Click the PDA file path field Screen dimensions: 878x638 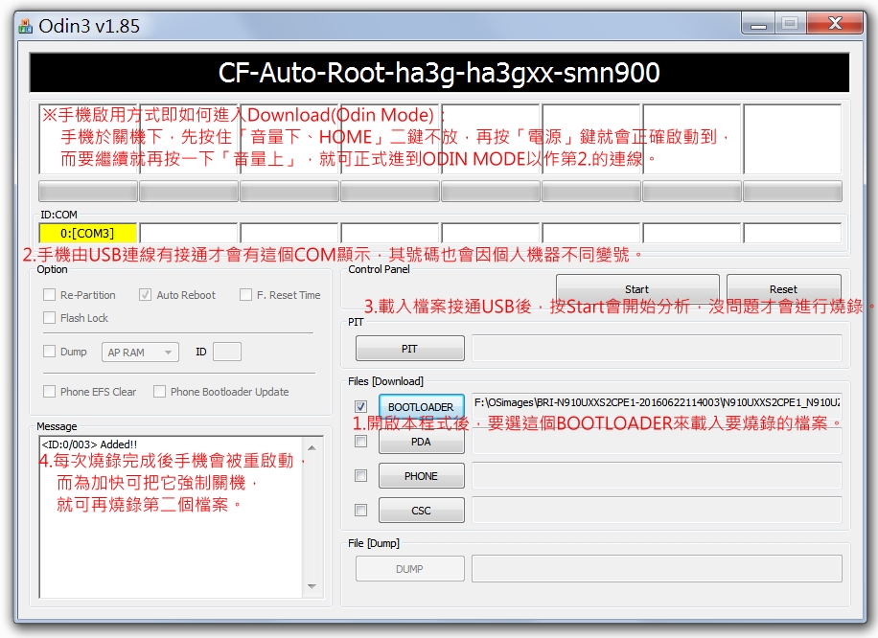[657, 442]
